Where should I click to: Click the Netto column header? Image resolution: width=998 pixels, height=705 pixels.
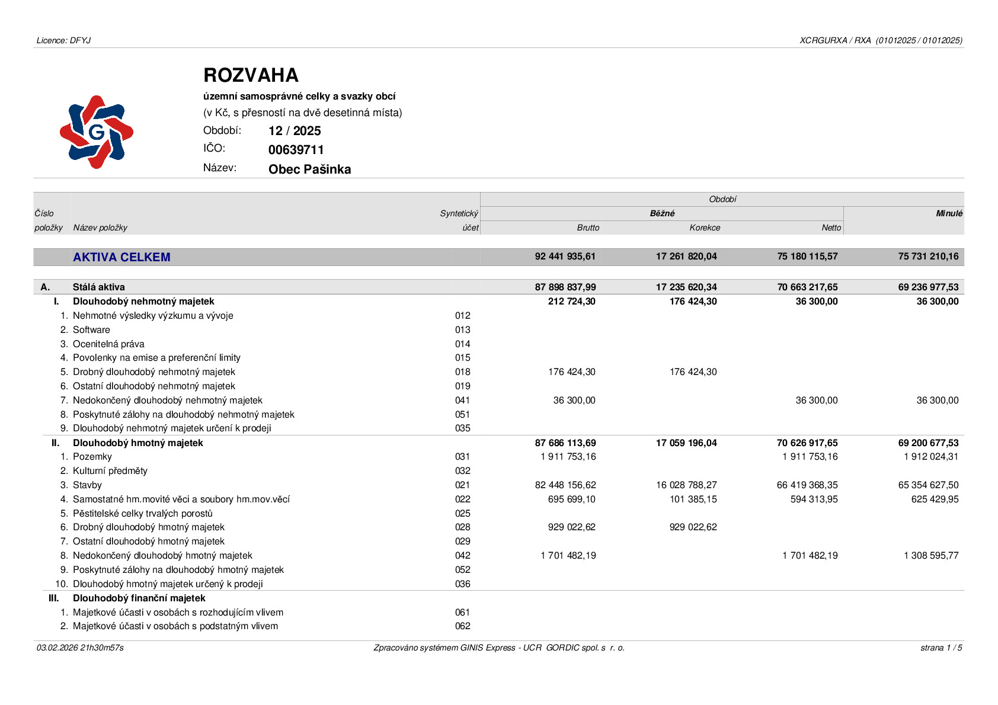831,227
